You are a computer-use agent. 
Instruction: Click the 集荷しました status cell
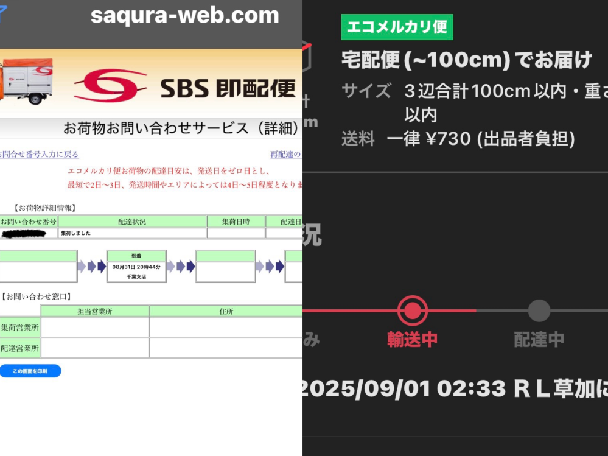coord(132,233)
